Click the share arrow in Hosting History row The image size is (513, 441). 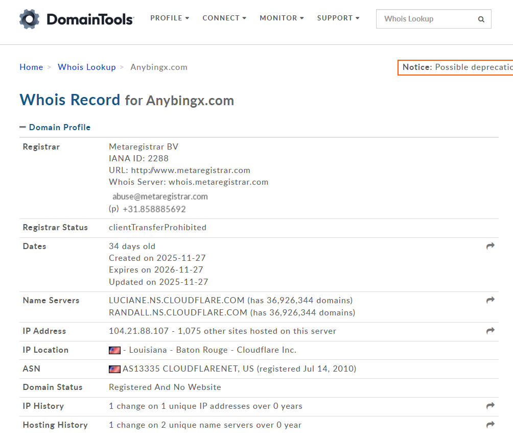click(491, 425)
